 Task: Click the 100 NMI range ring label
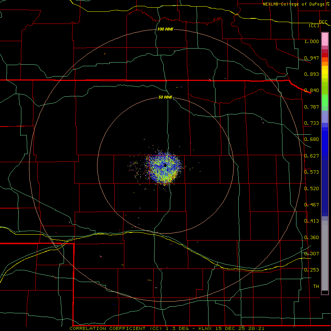[165, 29]
